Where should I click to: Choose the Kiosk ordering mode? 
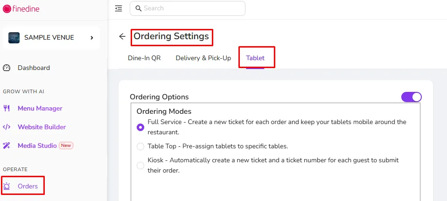[140, 166]
